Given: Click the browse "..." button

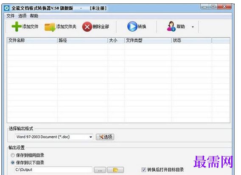Looking at the screenshot, I should pyautogui.click(x=100, y=170).
